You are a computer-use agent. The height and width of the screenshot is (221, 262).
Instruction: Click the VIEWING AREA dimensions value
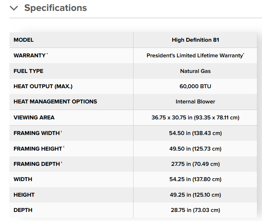coord(195,118)
